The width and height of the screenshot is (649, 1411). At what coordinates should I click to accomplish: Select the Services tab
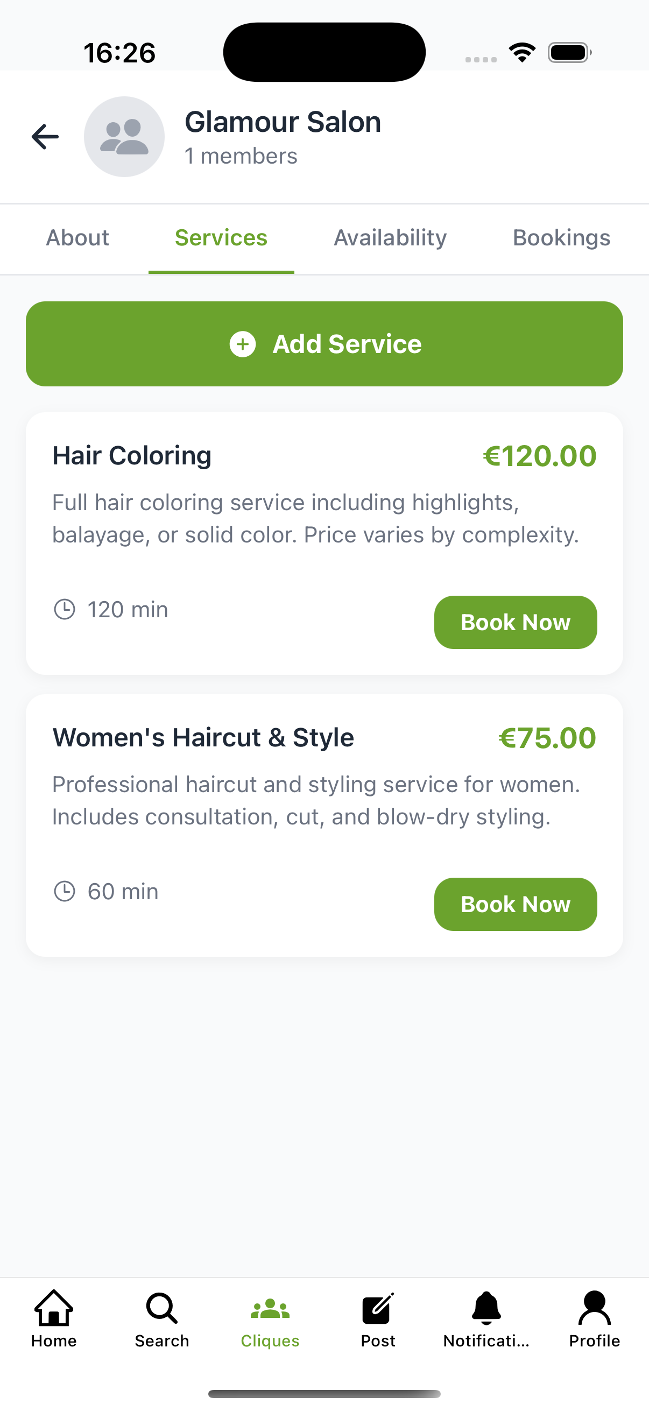click(221, 238)
